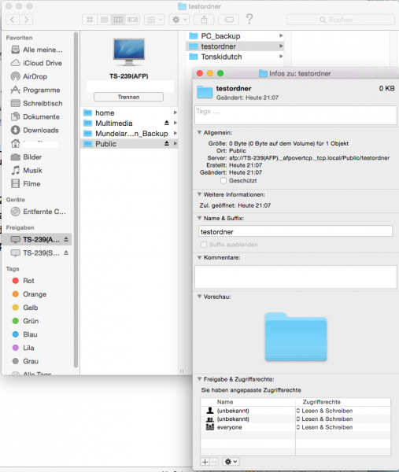
Task: Open the action gear menu in toolbar
Action: 179,20
